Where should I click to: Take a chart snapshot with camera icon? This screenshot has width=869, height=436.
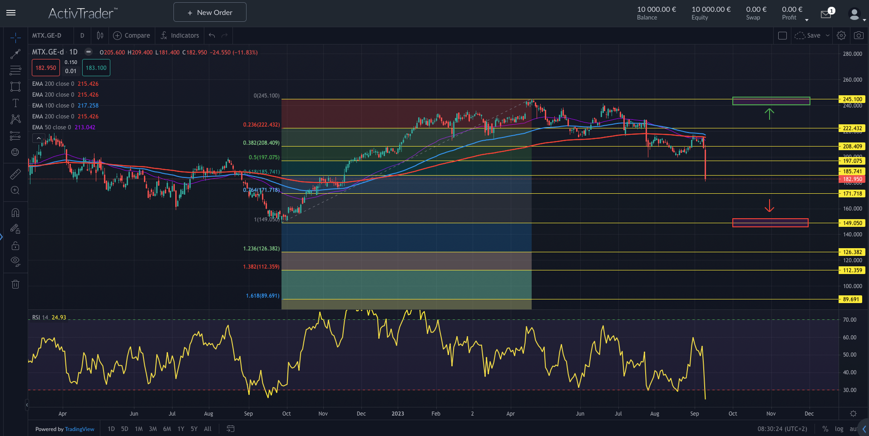click(x=859, y=35)
